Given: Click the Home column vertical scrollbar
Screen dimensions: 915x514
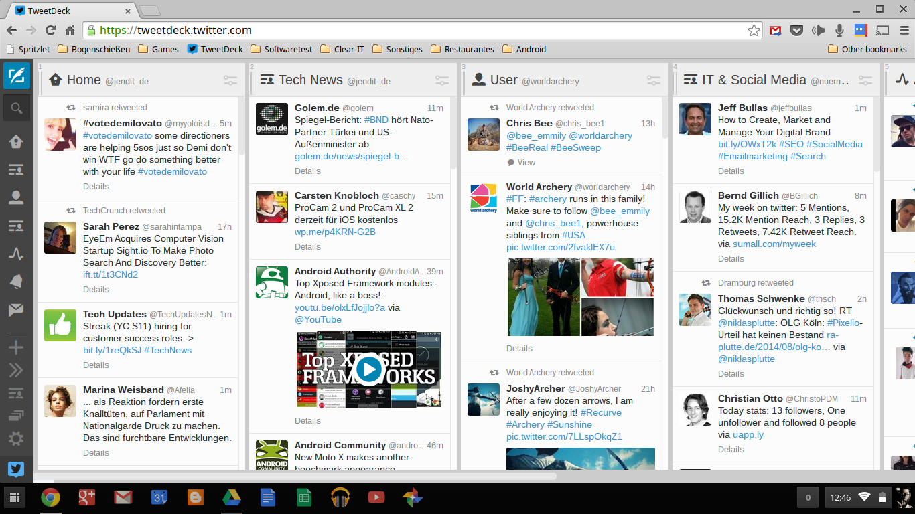Looking at the screenshot, I should click(242, 126).
